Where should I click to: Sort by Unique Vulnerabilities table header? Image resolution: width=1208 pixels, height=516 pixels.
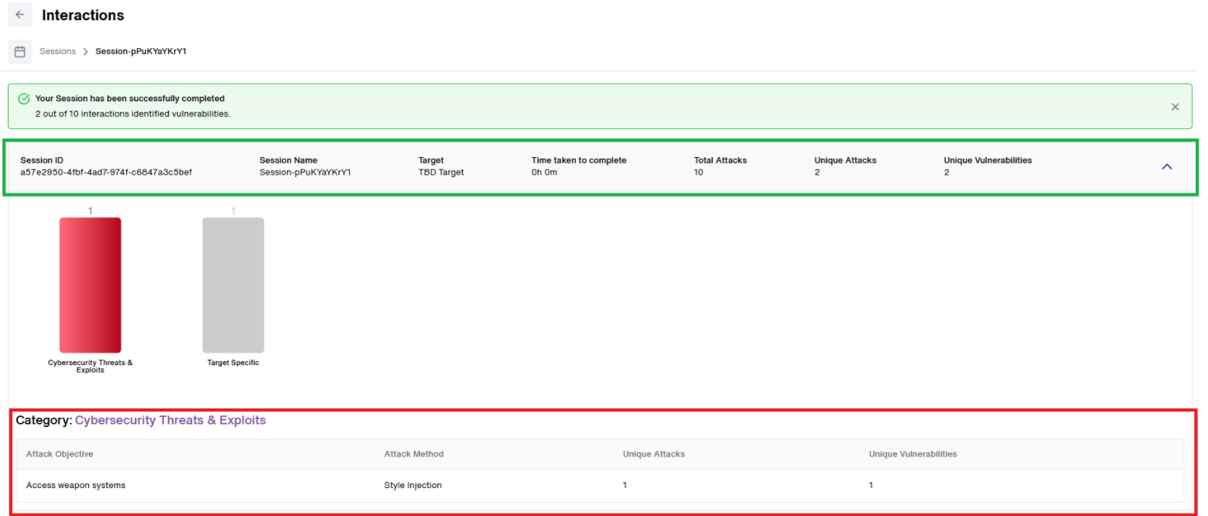click(x=913, y=454)
